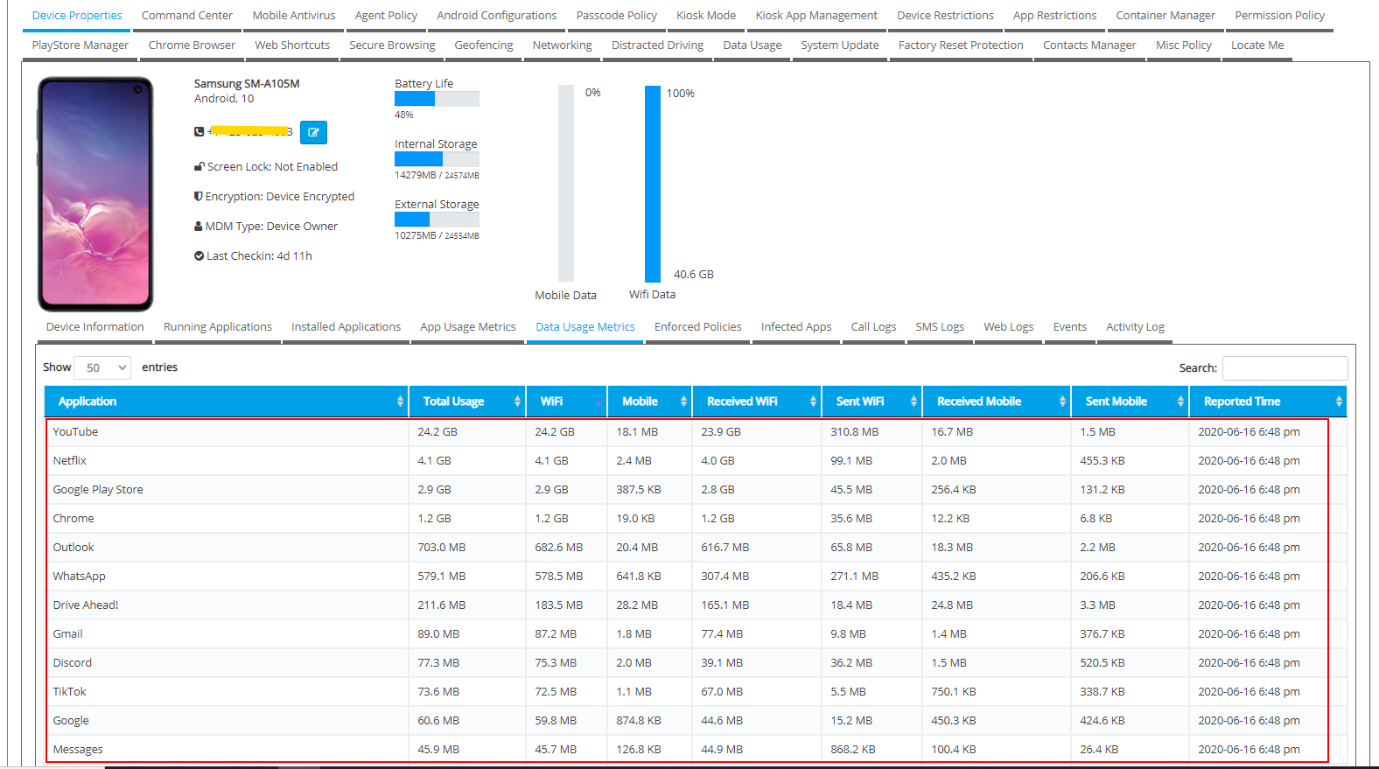Open SMS Logs sub-tab
Image resolution: width=1379 pixels, height=769 pixels.
[940, 327]
